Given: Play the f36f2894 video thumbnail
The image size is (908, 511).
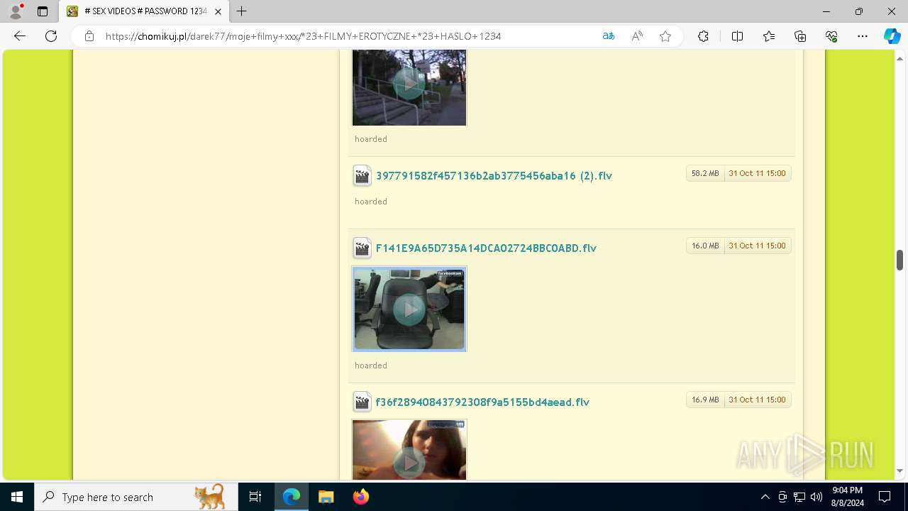Looking at the screenshot, I should [409, 450].
